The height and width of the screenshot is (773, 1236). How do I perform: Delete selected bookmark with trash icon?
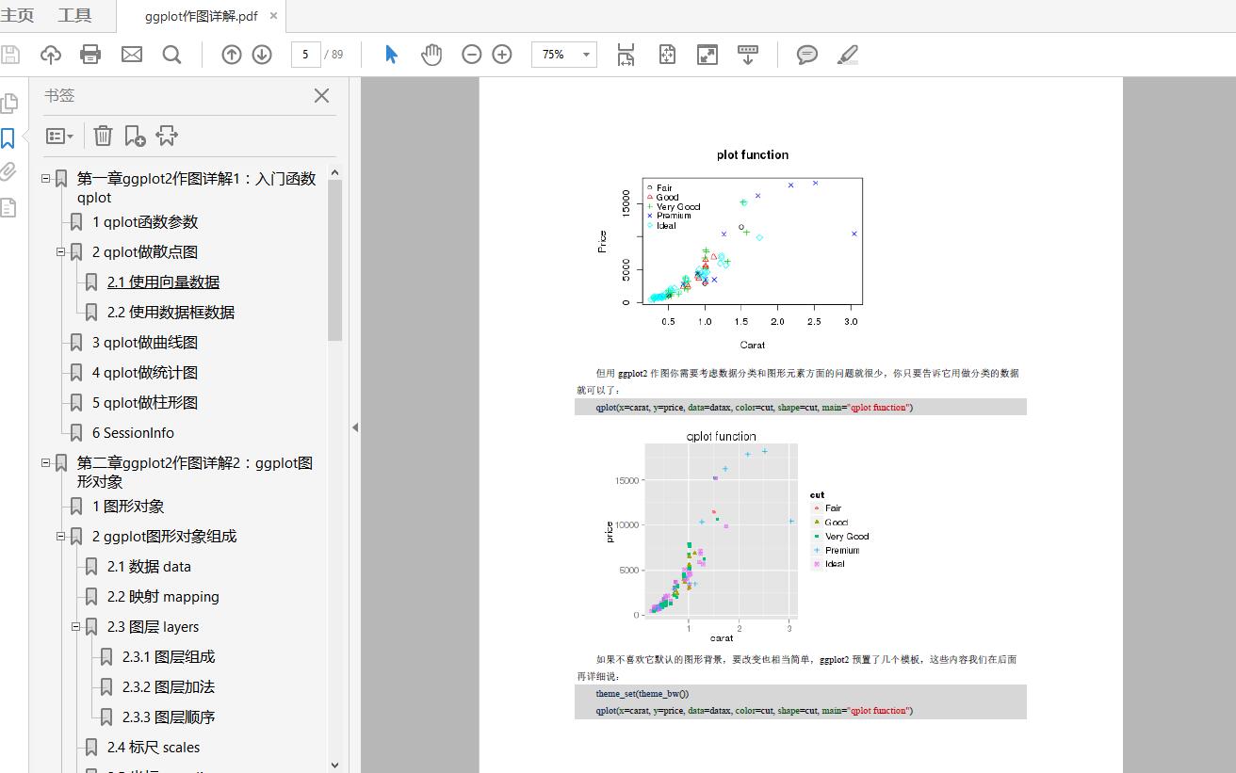pos(103,136)
